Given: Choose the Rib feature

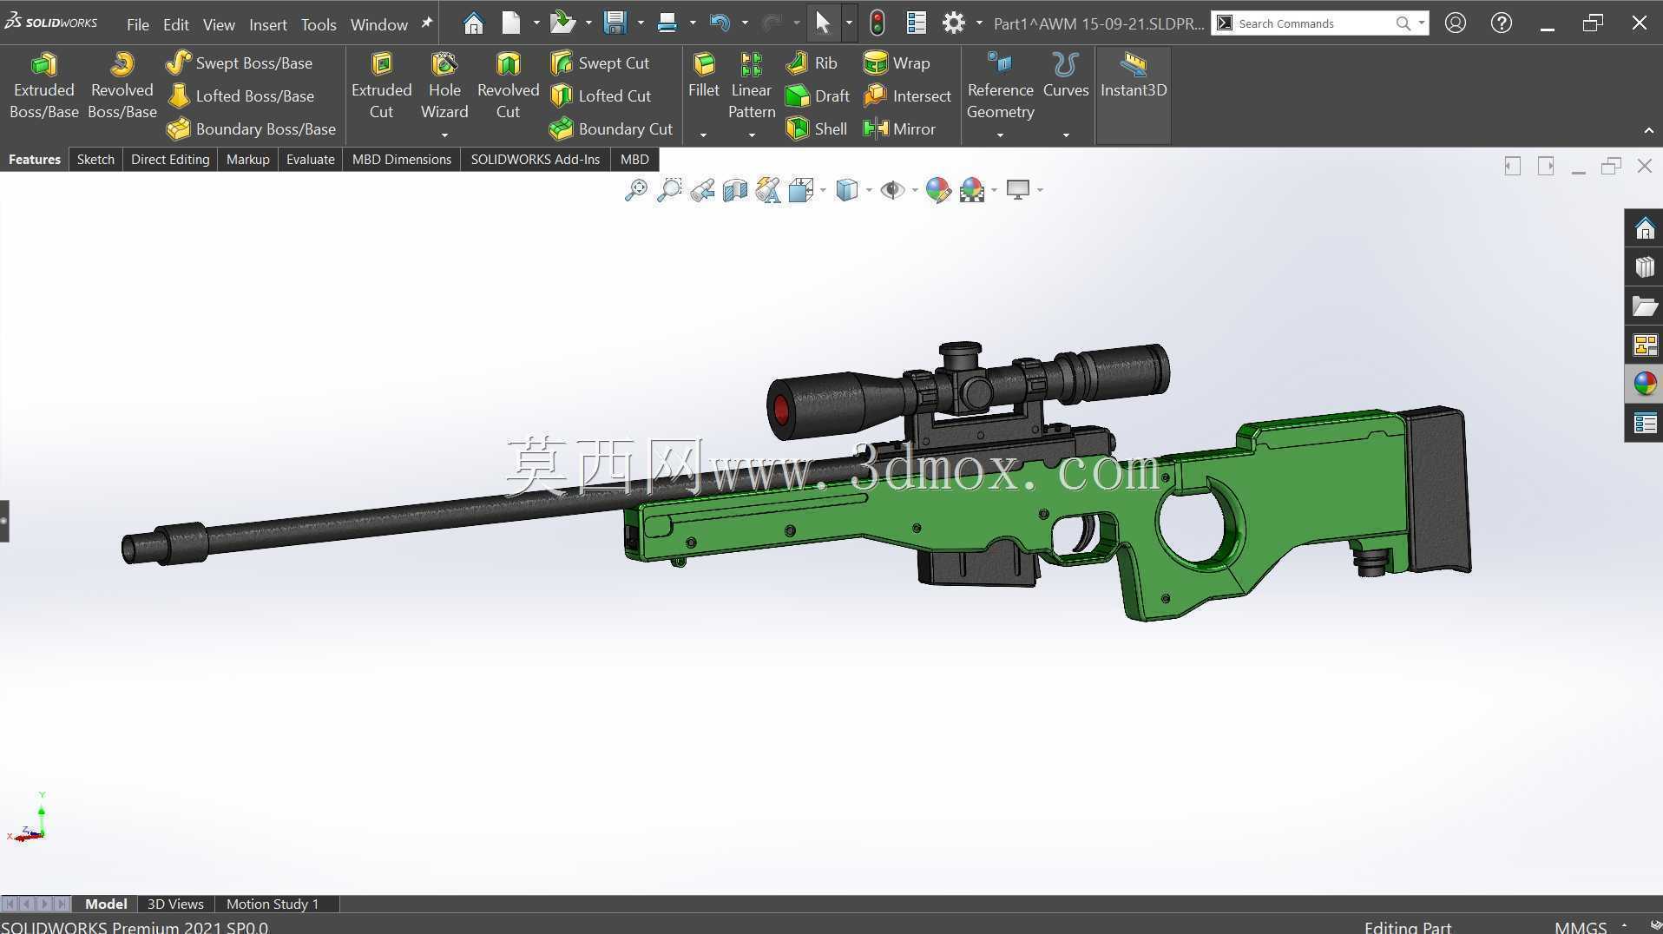Looking at the screenshot, I should (811, 62).
